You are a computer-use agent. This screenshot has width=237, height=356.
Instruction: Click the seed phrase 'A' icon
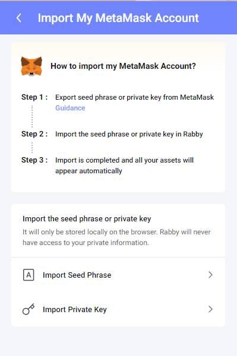coord(29,275)
